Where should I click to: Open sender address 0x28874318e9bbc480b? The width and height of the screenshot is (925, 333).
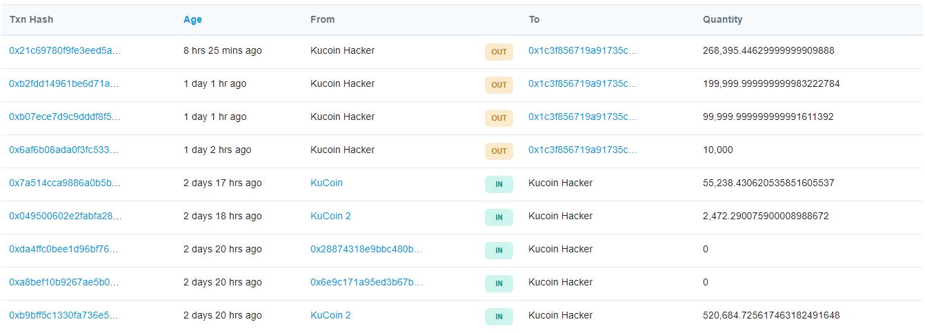(x=366, y=249)
